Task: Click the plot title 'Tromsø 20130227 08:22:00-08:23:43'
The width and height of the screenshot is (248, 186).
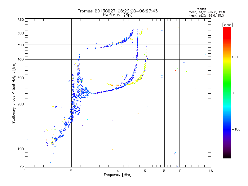Action: tap(118, 11)
